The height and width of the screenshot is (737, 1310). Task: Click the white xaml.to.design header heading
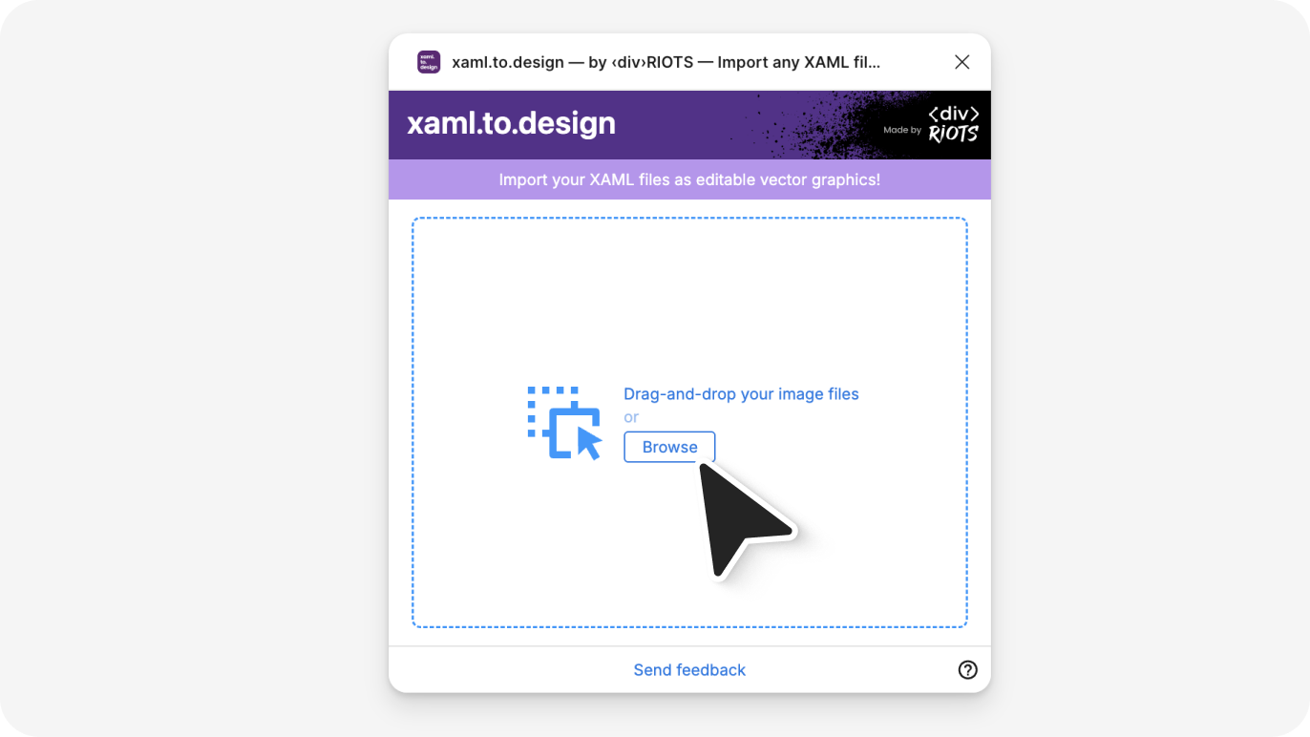(511, 124)
